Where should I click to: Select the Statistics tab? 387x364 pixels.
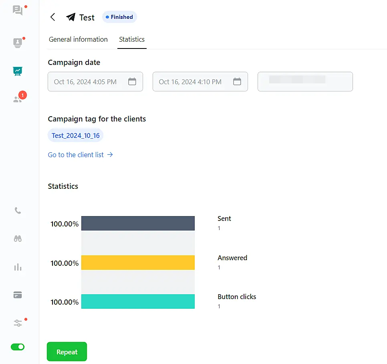pyautogui.click(x=132, y=39)
